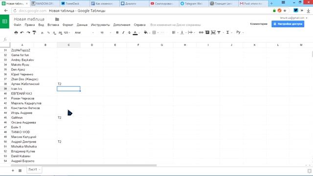Image resolution: width=313 pixels, height=176 pixels.
Task: Activate the paint format tool
Action: 34,33
